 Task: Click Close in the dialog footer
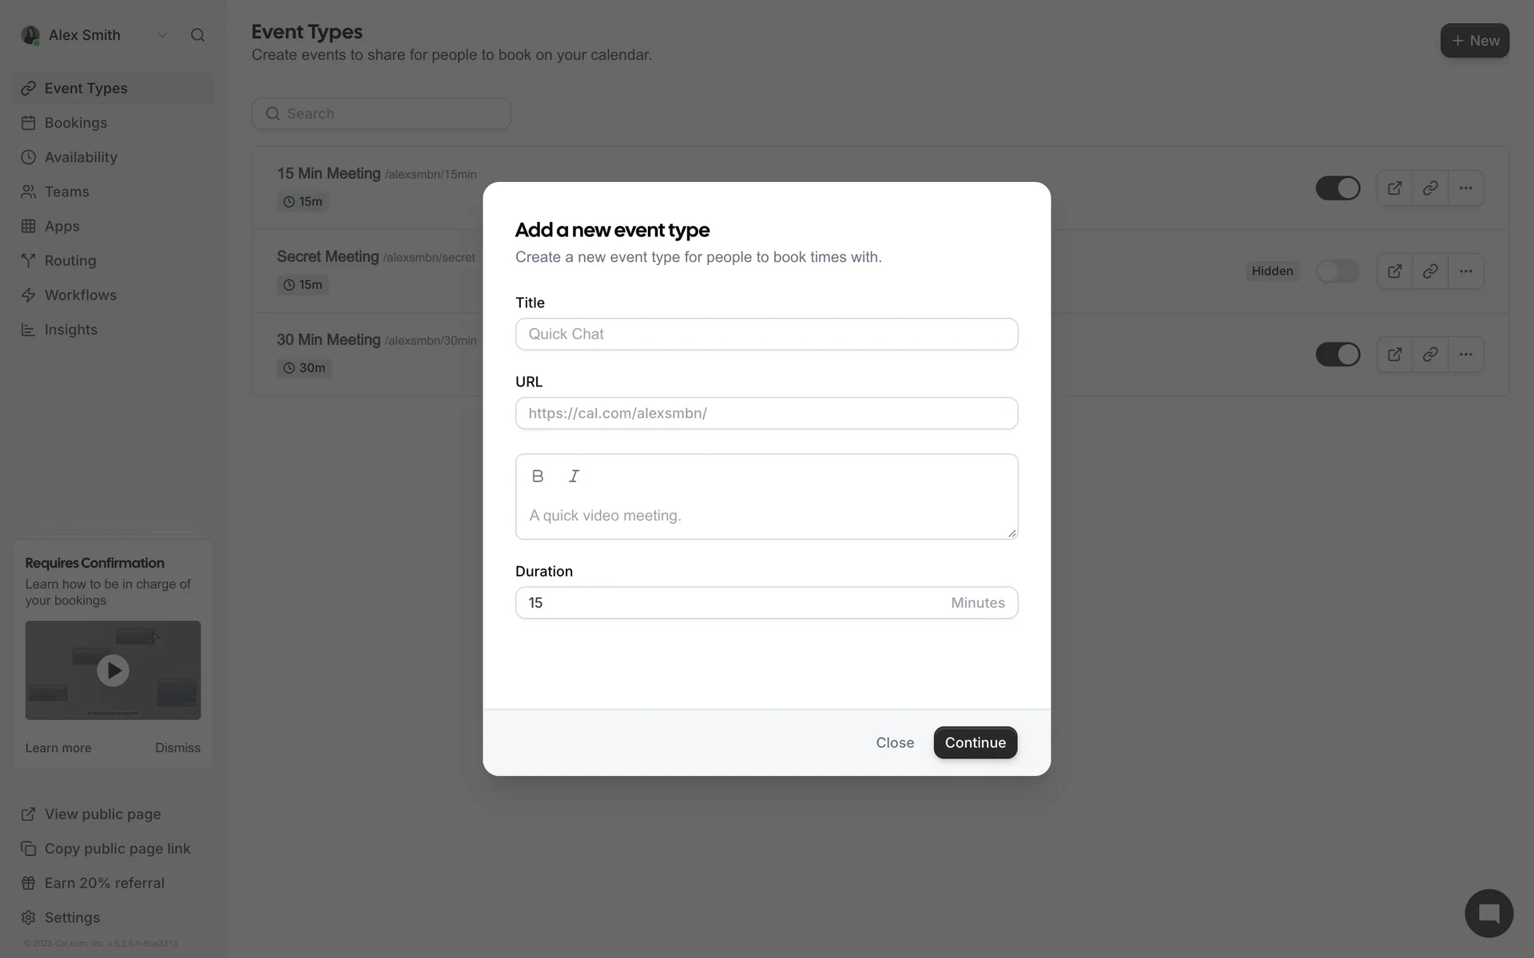(894, 742)
